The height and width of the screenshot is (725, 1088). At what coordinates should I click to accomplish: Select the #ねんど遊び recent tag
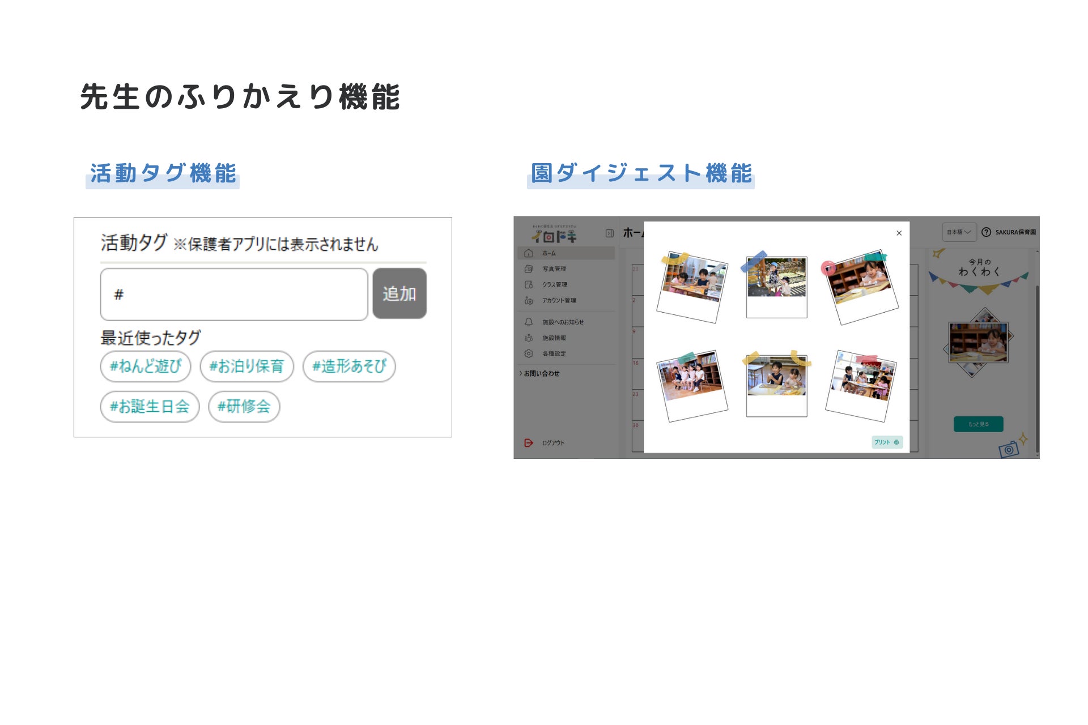click(x=146, y=366)
